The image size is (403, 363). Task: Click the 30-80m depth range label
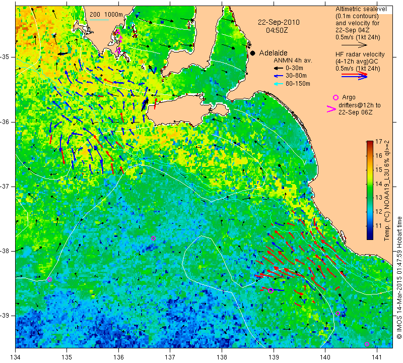296,76
